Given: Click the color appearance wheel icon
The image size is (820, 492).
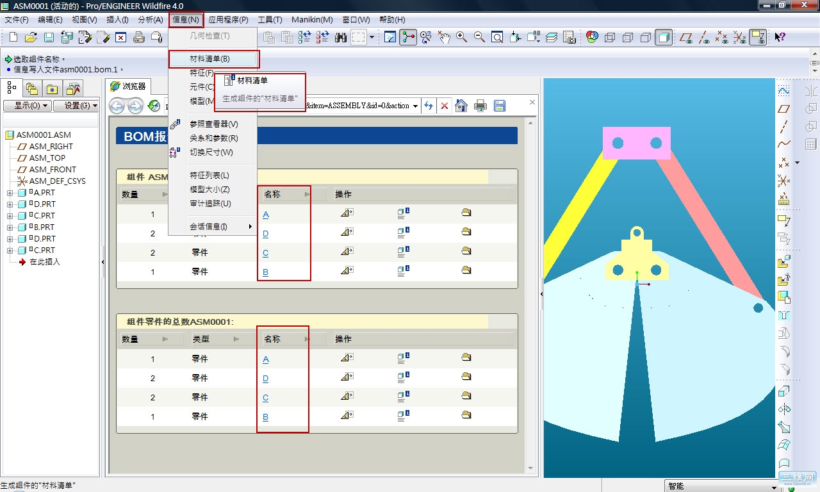Looking at the screenshot, I should [x=592, y=37].
